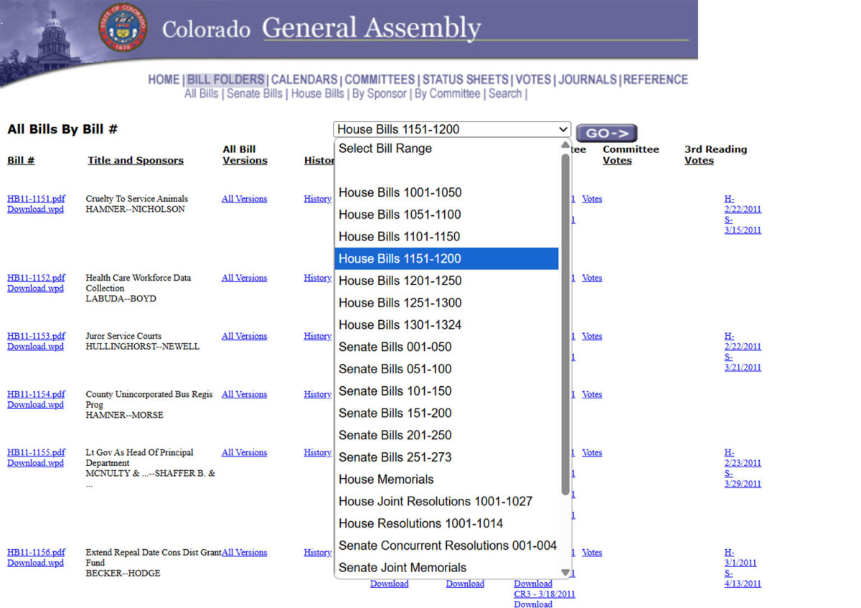This screenshot has width=861, height=608.
Task: Open JOURNALS navigation item
Action: coord(588,80)
